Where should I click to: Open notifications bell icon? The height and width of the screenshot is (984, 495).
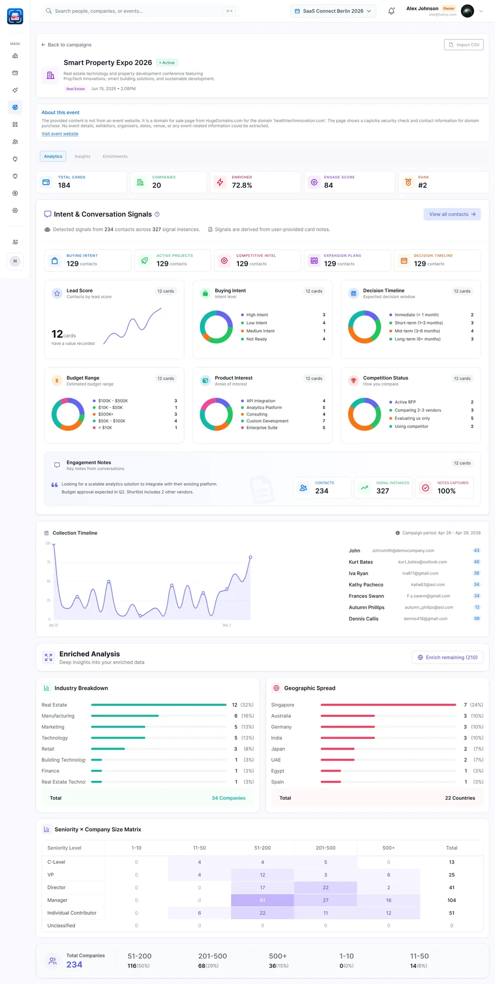pyautogui.click(x=391, y=11)
